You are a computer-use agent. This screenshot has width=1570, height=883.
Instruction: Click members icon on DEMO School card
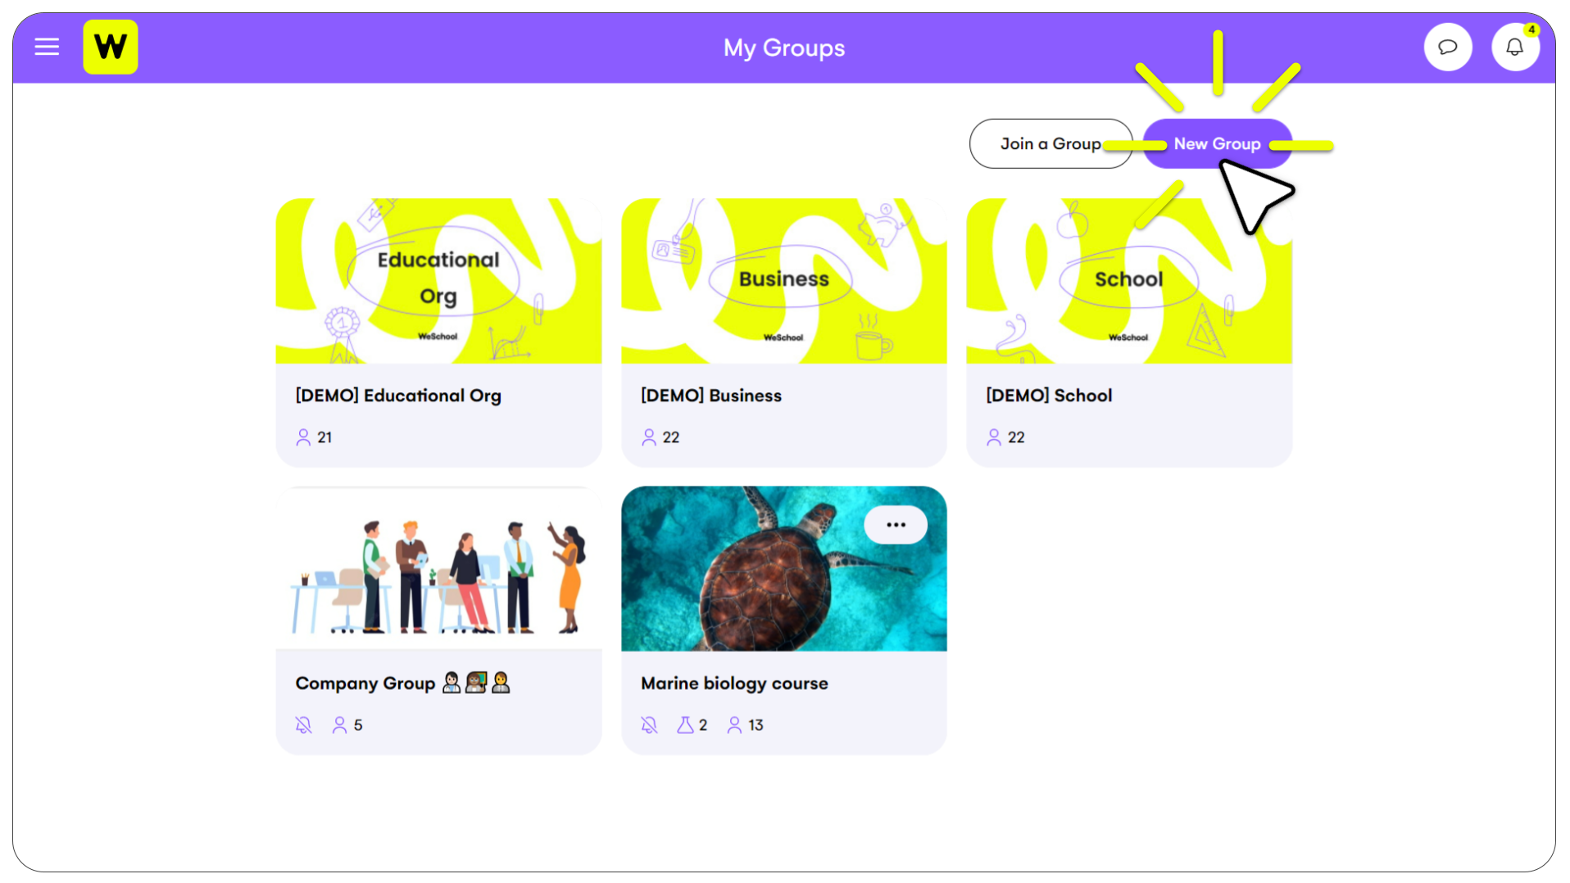tap(994, 437)
